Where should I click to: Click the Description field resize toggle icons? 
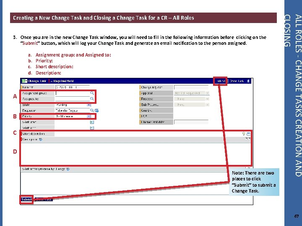pos(248,139)
